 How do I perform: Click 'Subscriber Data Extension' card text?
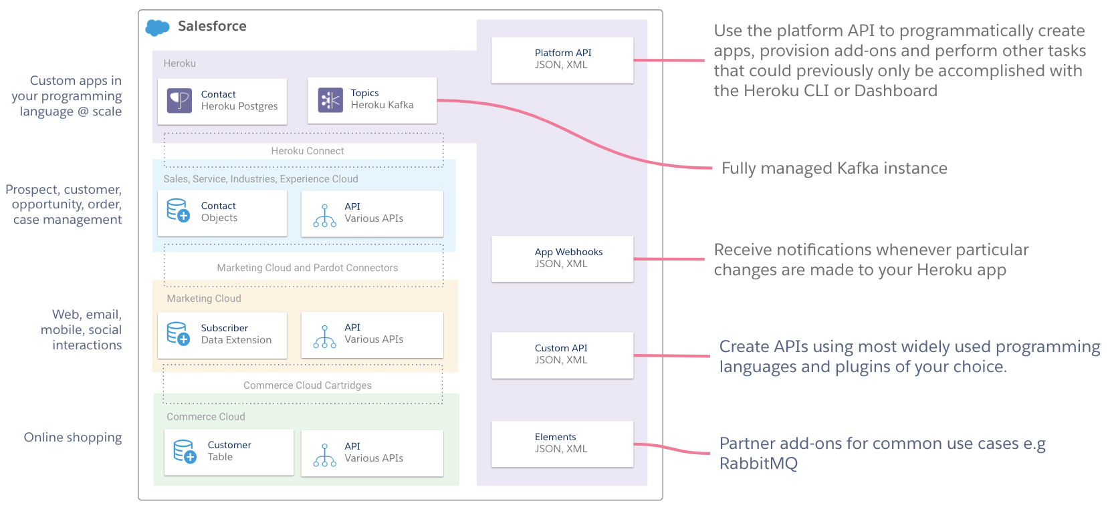(x=236, y=334)
